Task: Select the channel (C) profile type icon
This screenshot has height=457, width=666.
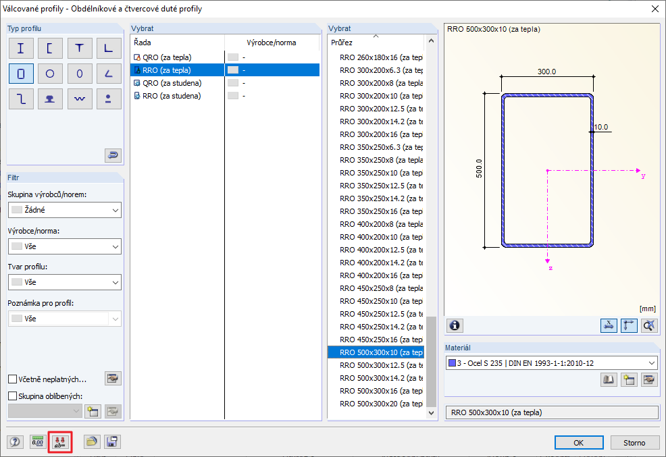Action: click(x=50, y=48)
